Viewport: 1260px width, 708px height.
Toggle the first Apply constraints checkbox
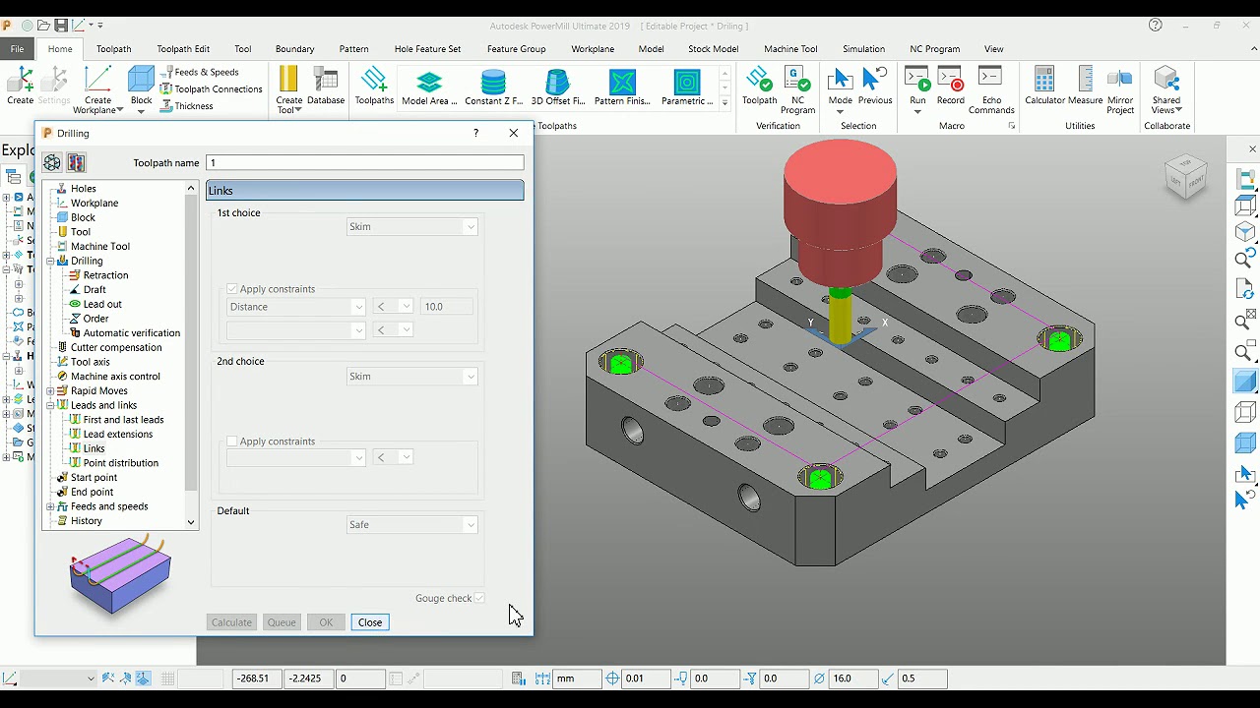(232, 289)
